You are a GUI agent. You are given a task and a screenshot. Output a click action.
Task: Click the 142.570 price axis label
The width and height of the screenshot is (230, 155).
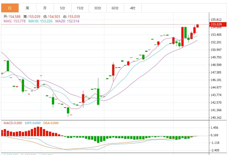pos(216,102)
